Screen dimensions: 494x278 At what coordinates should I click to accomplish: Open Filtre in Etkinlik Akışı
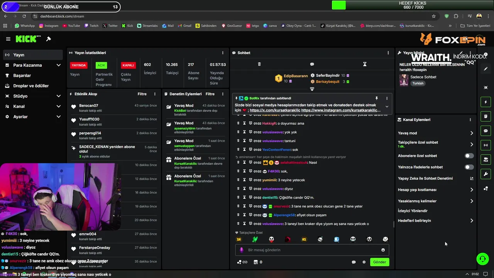point(142,94)
